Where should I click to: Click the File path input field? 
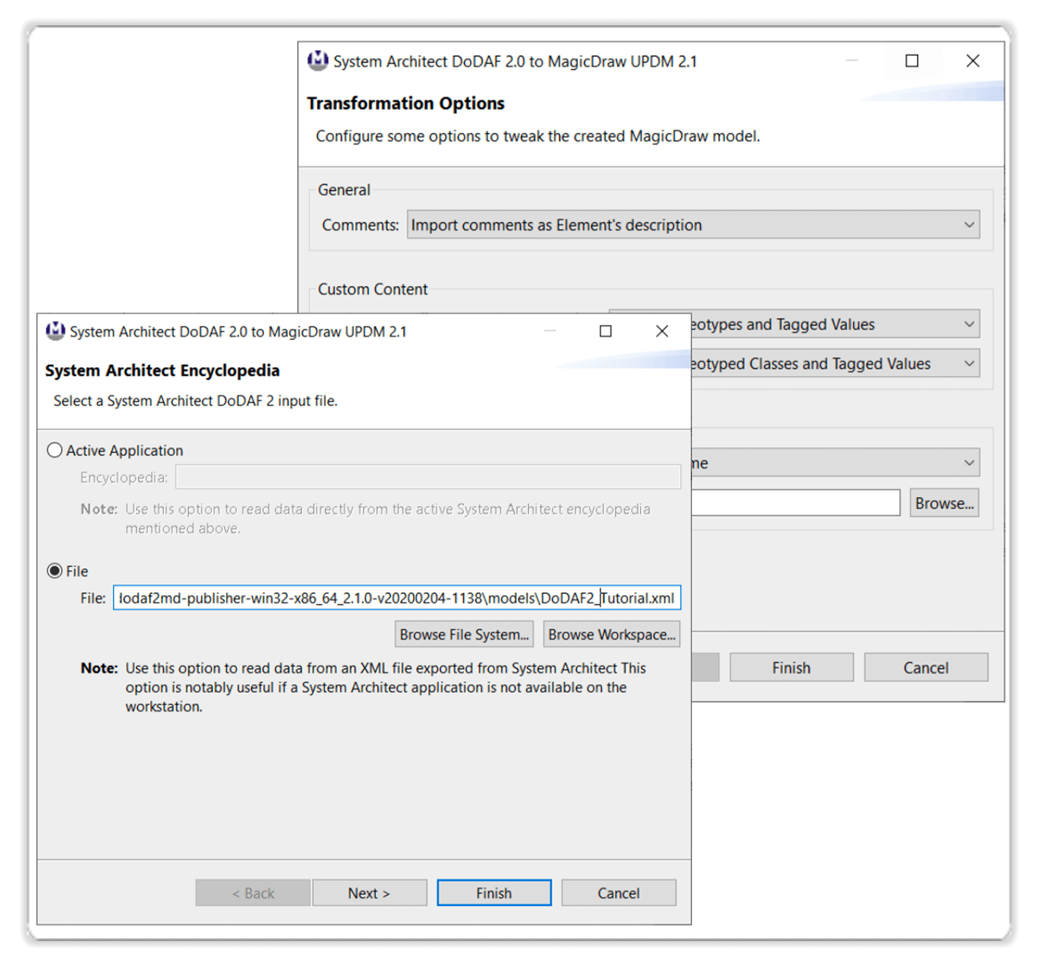(397, 597)
